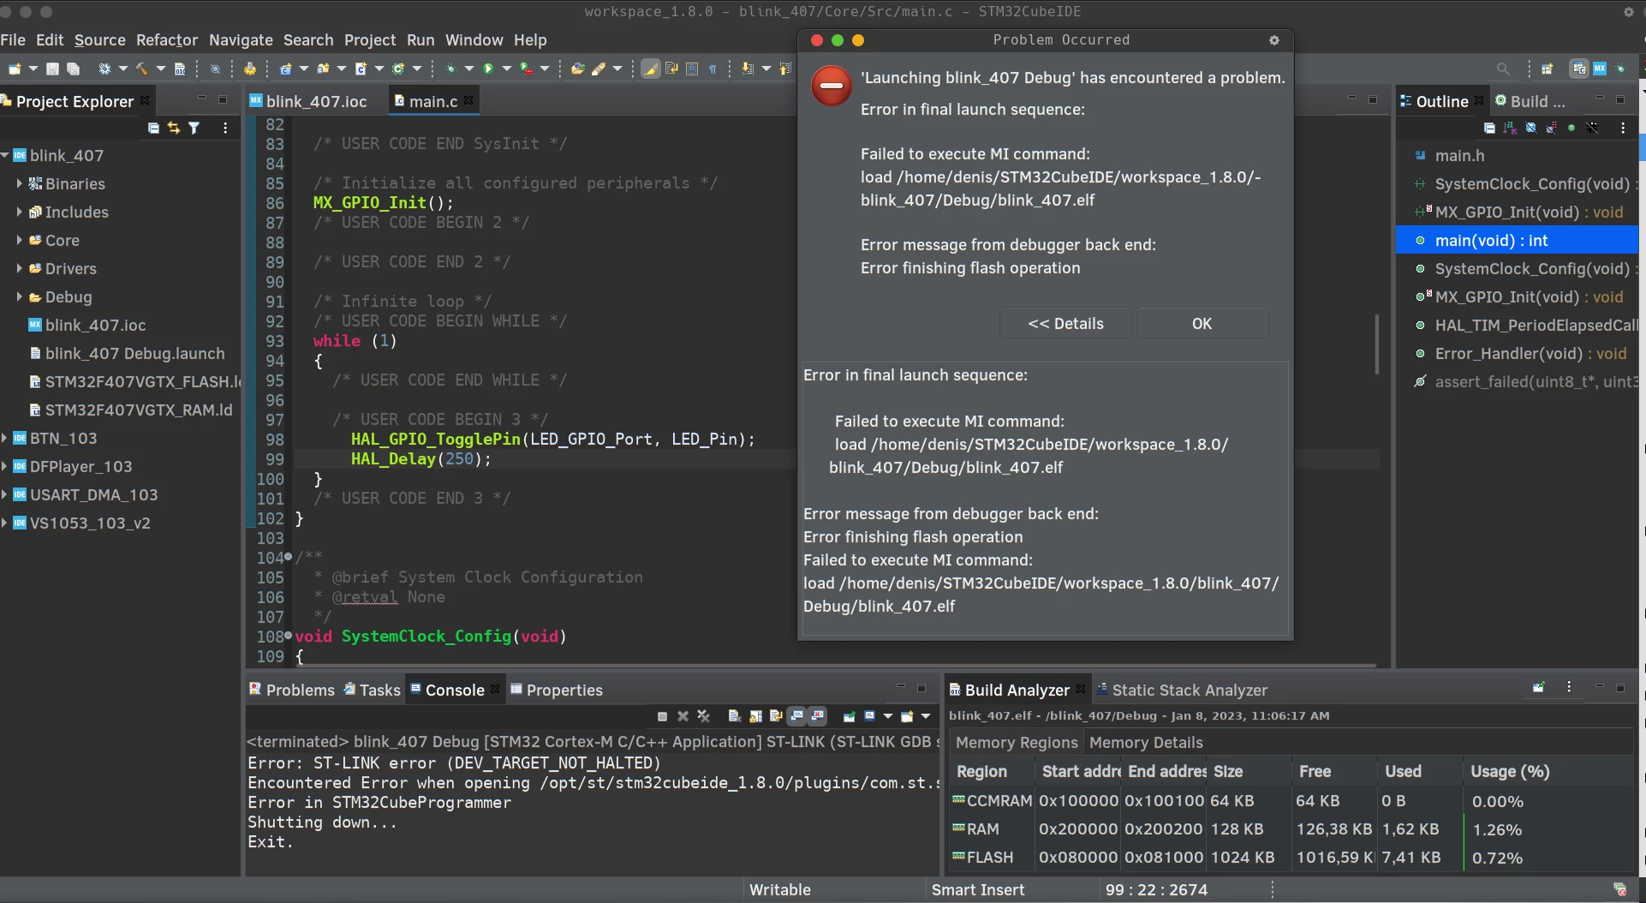Click the New file toolbar icon

(x=15, y=69)
